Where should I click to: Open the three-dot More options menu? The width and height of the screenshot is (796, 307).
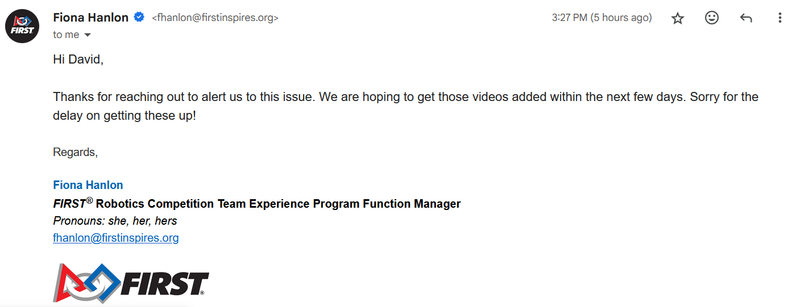[780, 18]
